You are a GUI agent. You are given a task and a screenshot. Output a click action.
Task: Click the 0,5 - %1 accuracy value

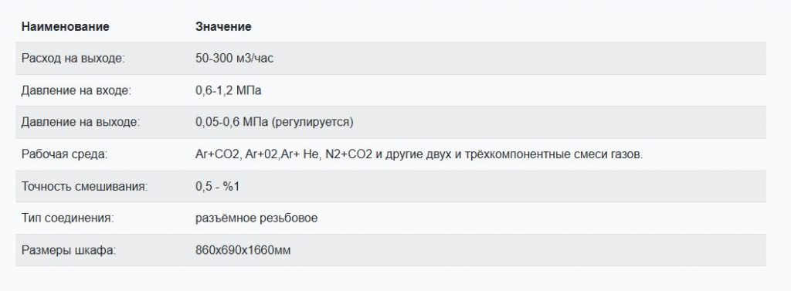pos(217,187)
